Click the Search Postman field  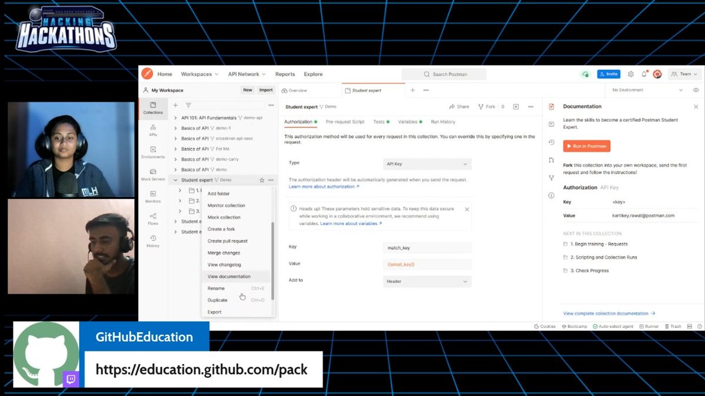444,74
